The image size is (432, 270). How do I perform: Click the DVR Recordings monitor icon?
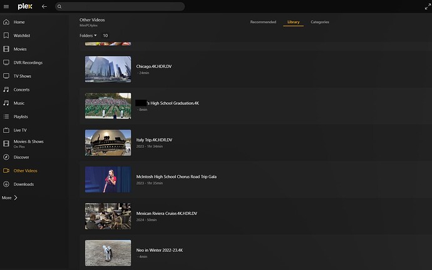click(x=6, y=62)
